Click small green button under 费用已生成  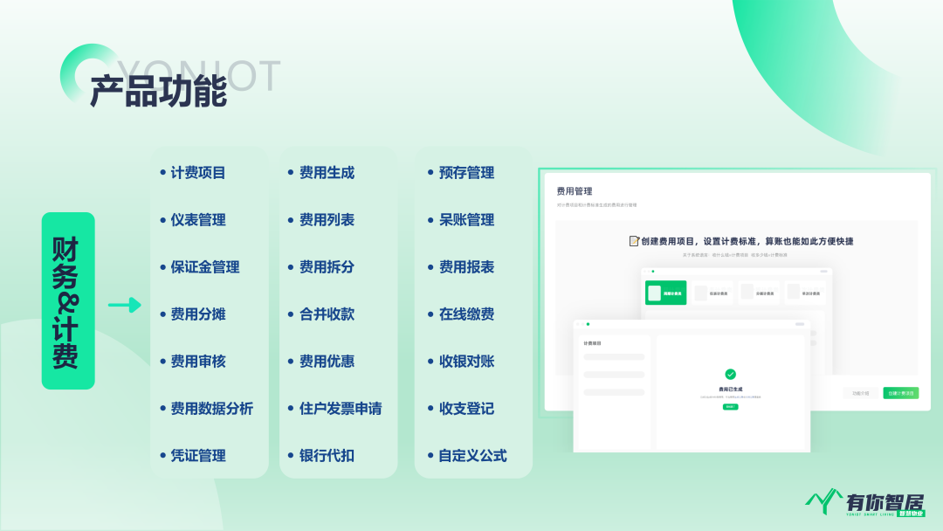click(x=730, y=407)
